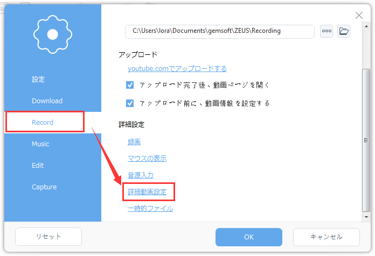Viewport: 375px width, 256px height.
Task: Click the 音源入力 settings link
Action: (x=141, y=175)
